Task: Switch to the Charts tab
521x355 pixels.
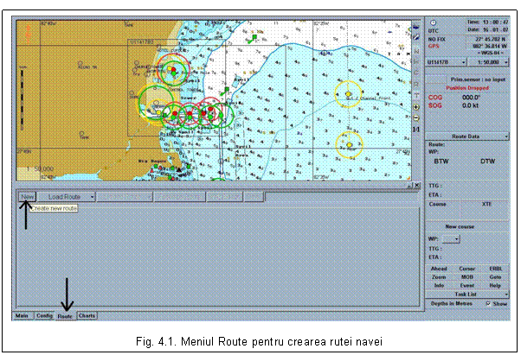Action: [x=87, y=316]
